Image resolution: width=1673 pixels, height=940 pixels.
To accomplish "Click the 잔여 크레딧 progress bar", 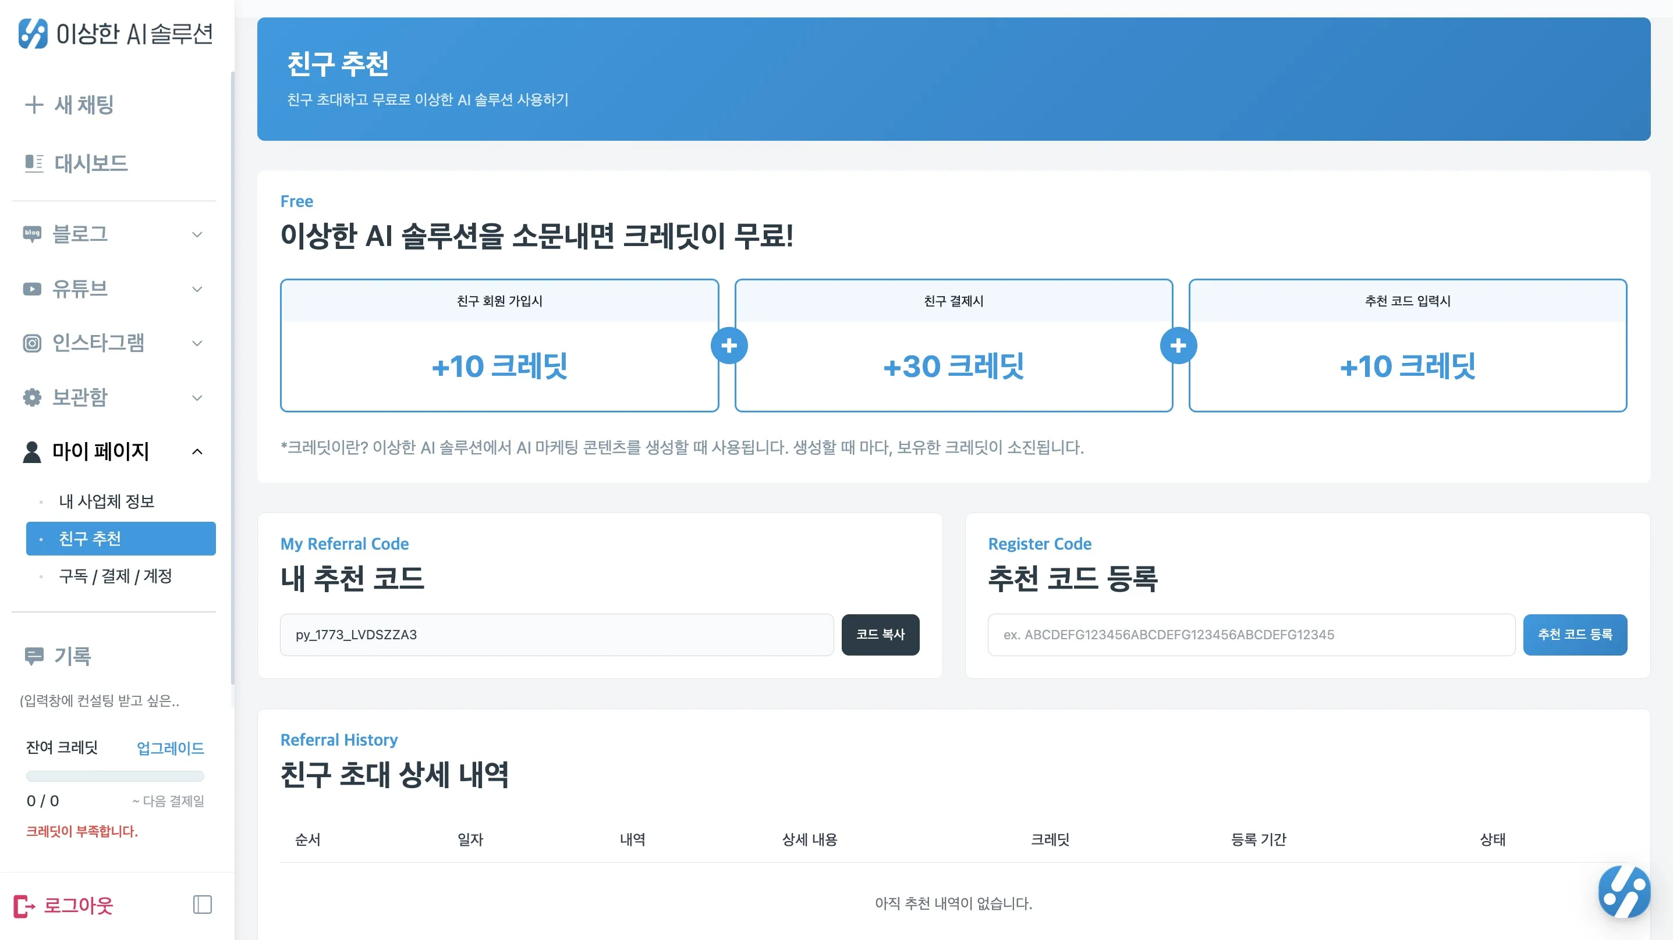I will (x=115, y=777).
